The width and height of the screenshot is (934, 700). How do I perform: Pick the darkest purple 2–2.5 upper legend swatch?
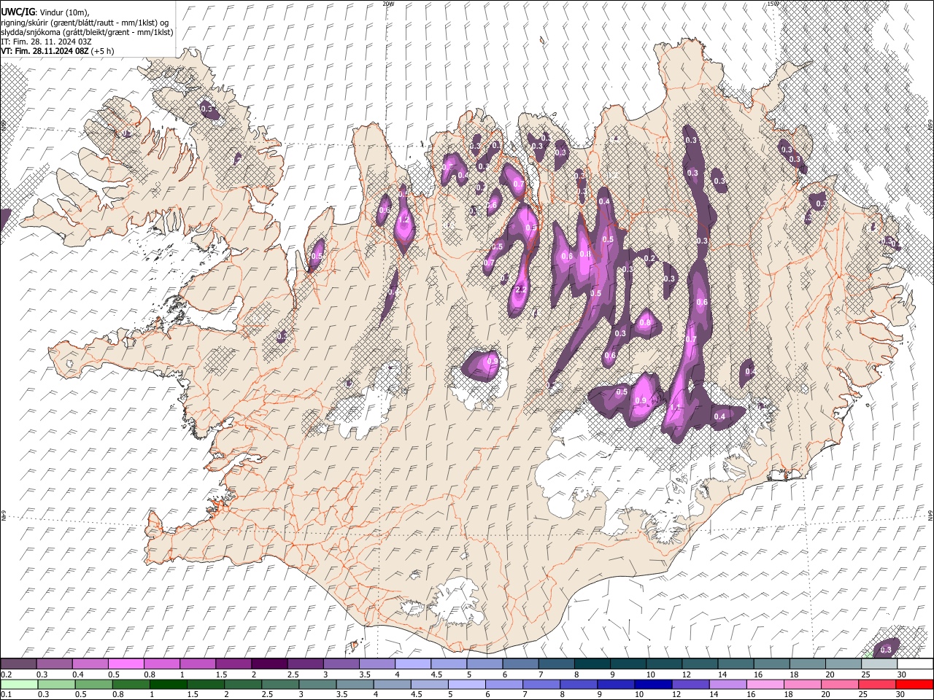click(269, 664)
